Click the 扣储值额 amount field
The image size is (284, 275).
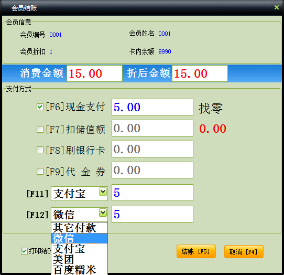point(152,128)
